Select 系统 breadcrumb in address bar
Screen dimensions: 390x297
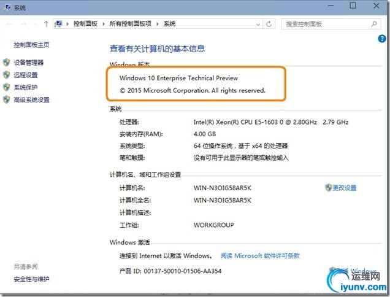[x=169, y=24]
